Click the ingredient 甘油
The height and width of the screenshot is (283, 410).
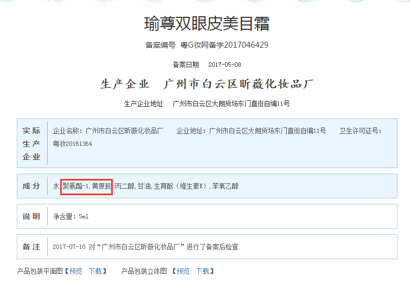pyautogui.click(x=144, y=186)
